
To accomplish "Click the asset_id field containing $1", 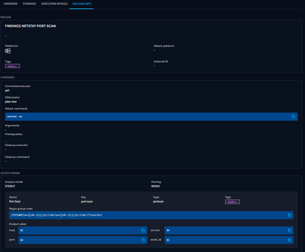I will [225, 240].
